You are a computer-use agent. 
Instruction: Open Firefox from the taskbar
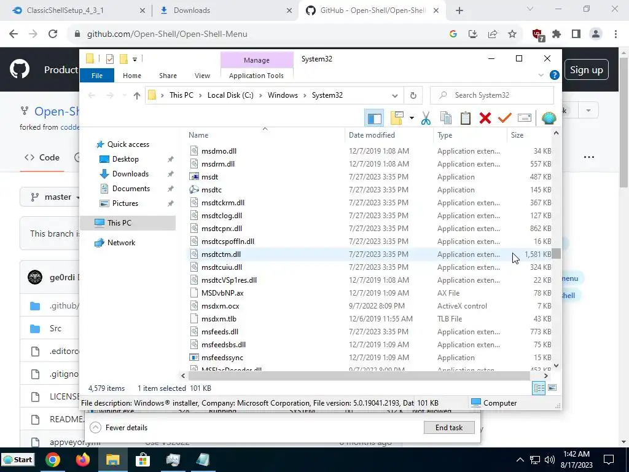83,460
